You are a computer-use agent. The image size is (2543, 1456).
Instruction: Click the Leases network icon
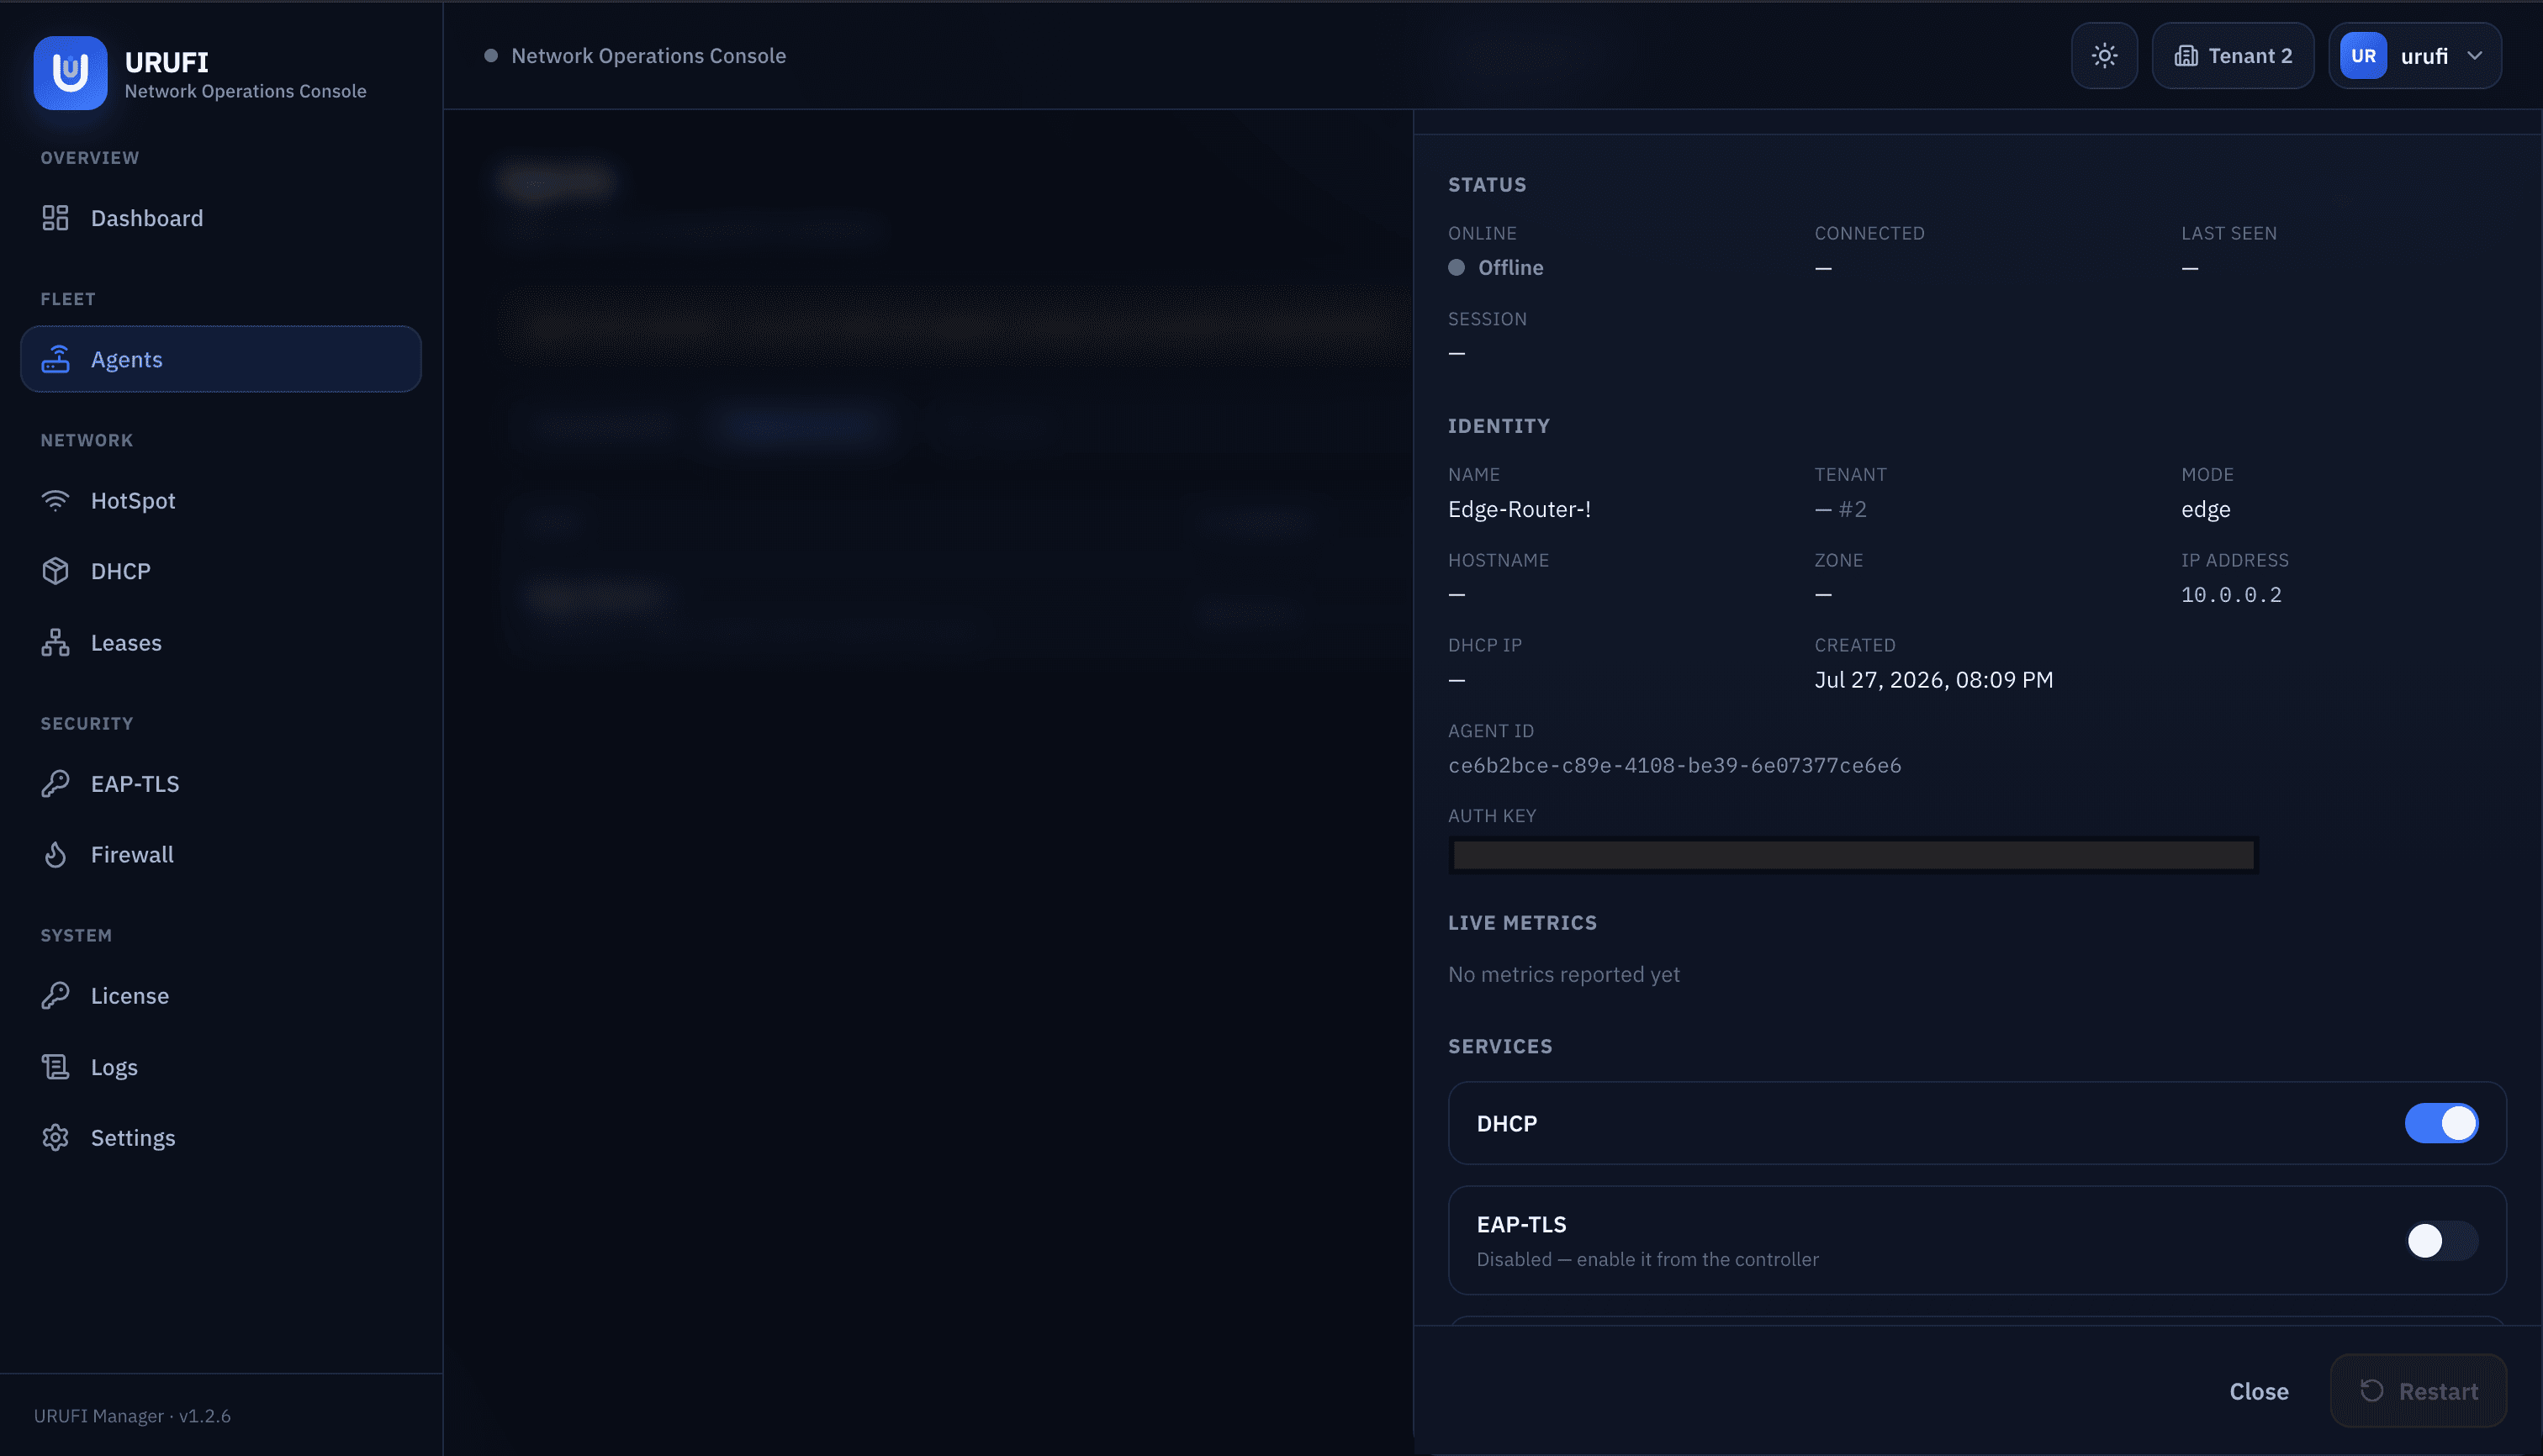click(x=55, y=642)
